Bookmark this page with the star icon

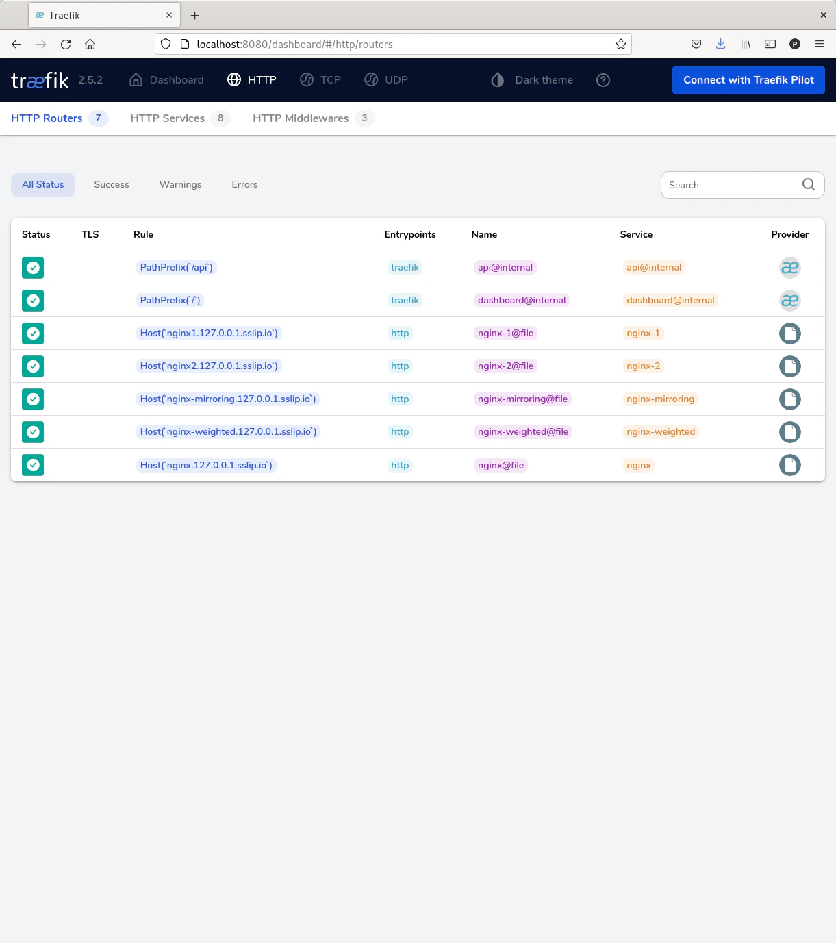click(x=620, y=44)
